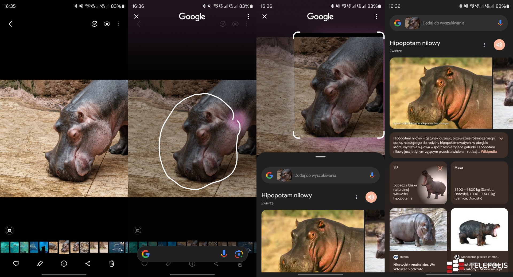Viewport: 513px width, 277px height.
Task: Open the Interia article result
Action: 418,240
